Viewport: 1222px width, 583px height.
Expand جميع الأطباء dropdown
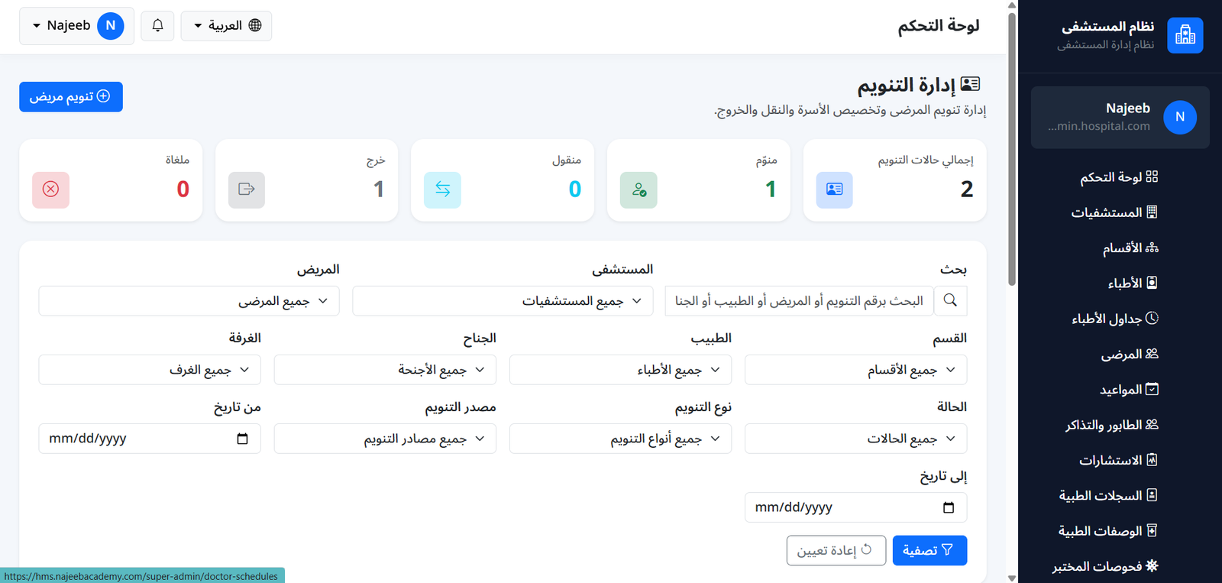pos(620,370)
